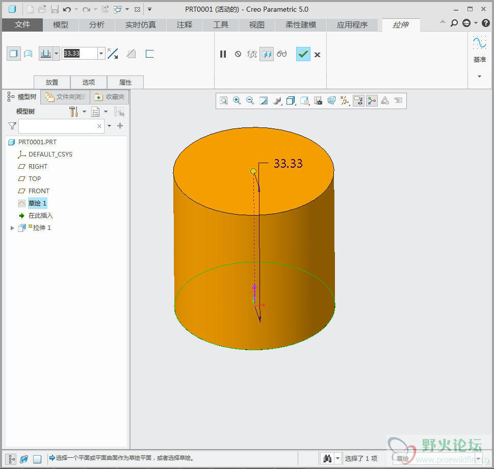This screenshot has height=469, width=494.
Task: Toggle the spin center icon
Action: point(372,101)
